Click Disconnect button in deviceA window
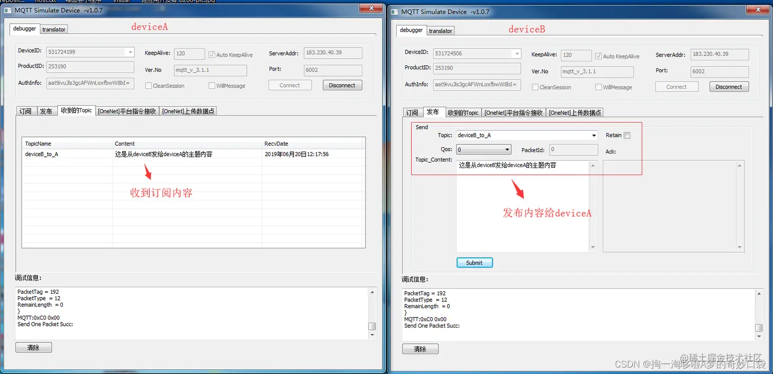Viewport: 773px width, 374px height. coord(342,85)
